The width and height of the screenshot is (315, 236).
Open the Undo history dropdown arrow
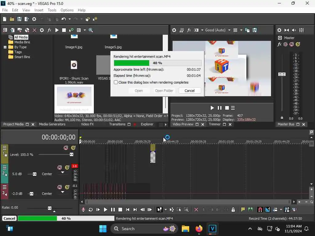coord(70,19)
